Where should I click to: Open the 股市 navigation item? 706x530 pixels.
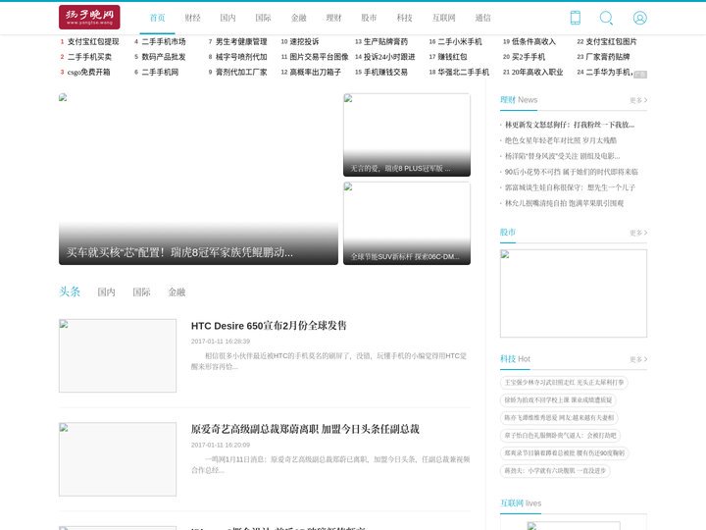point(369,18)
